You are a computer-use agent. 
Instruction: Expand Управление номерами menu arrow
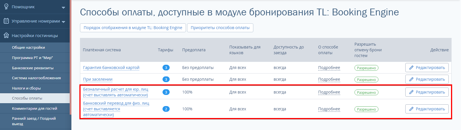pyautogui.click(x=63, y=22)
